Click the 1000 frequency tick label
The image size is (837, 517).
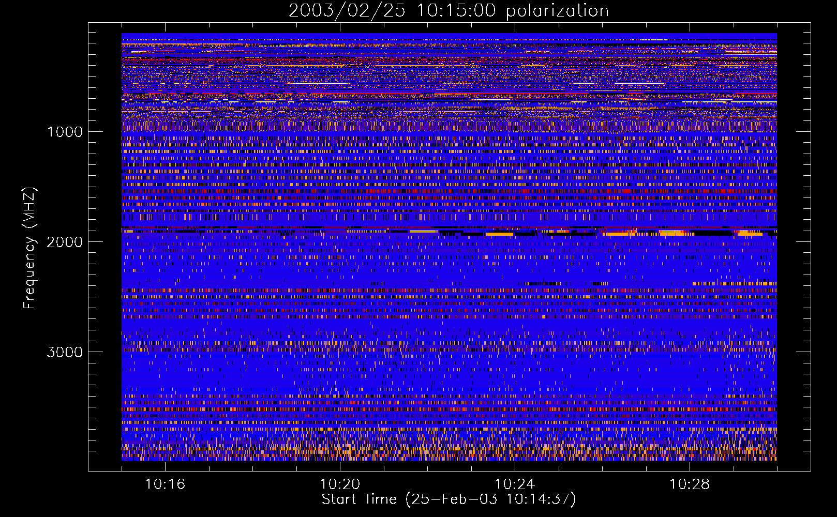pyautogui.click(x=65, y=132)
